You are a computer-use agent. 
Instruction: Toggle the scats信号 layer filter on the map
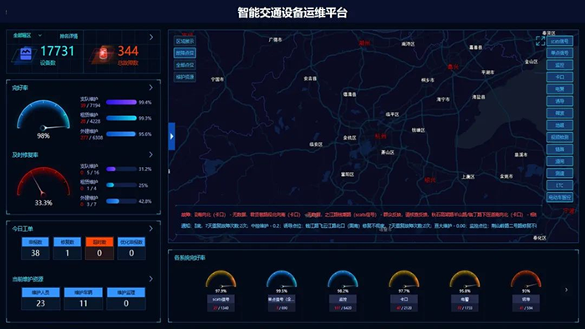(560, 41)
